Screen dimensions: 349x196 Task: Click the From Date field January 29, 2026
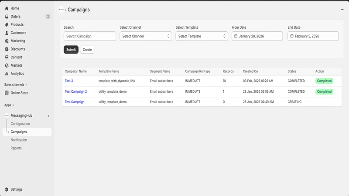pos(257,36)
